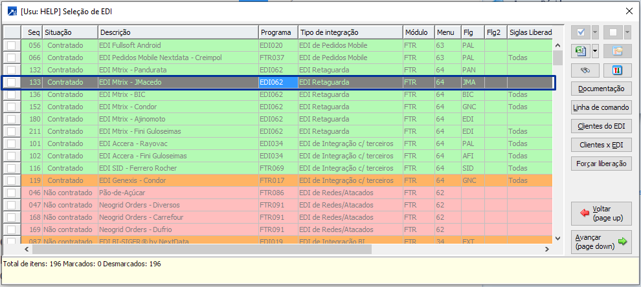This screenshot has width=641, height=287.
Task: Click vertical scrollbar down arrow
Action: coord(557,238)
